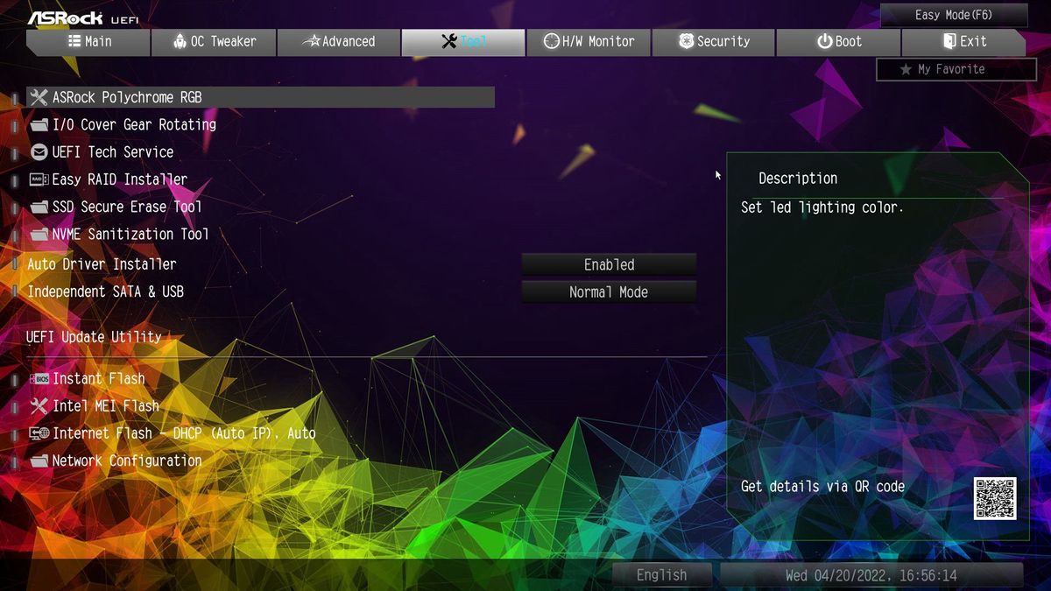1051x591 pixels.
Task: Launch Intel MEI Flash
Action: pyautogui.click(x=106, y=406)
